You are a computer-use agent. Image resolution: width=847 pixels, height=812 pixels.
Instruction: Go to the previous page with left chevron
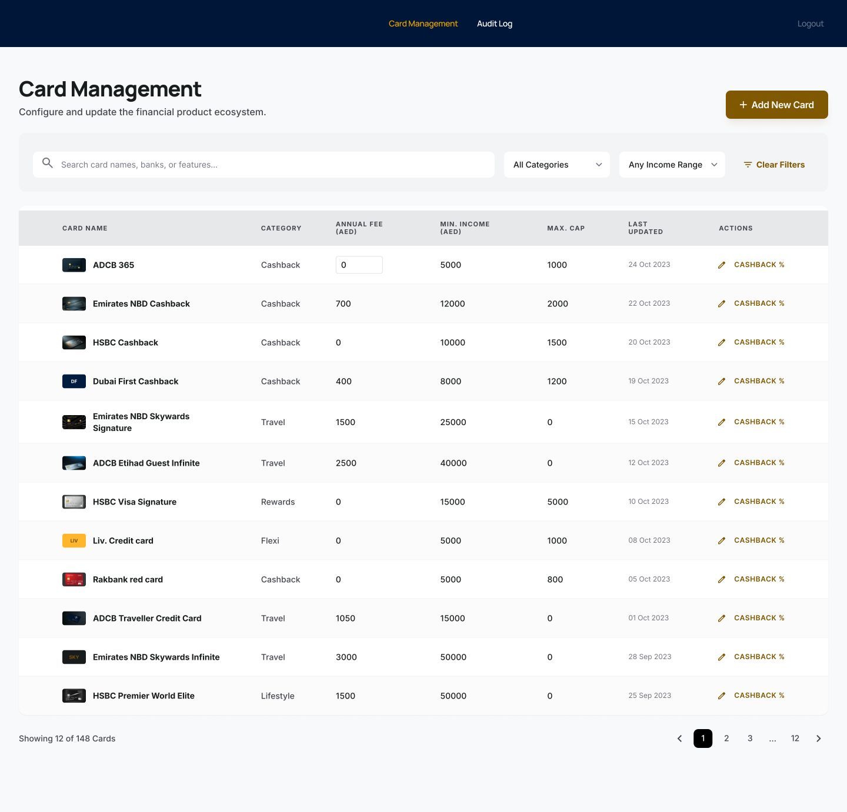(679, 739)
